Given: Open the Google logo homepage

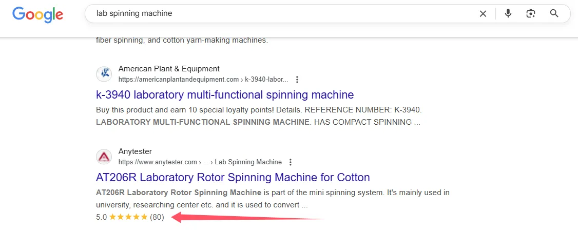Looking at the screenshot, I should click(37, 14).
